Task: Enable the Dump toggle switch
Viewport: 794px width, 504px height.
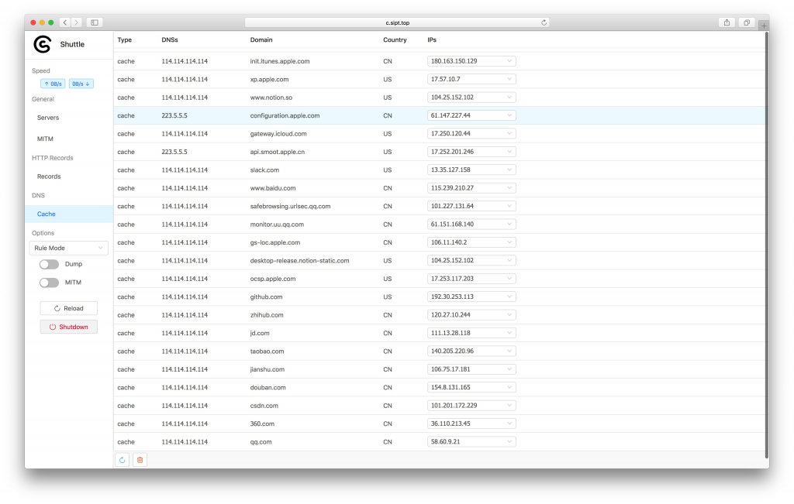Action: pyautogui.click(x=49, y=264)
